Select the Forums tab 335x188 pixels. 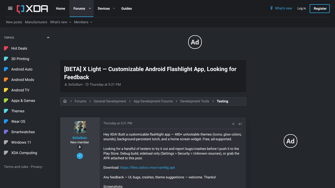click(79, 9)
